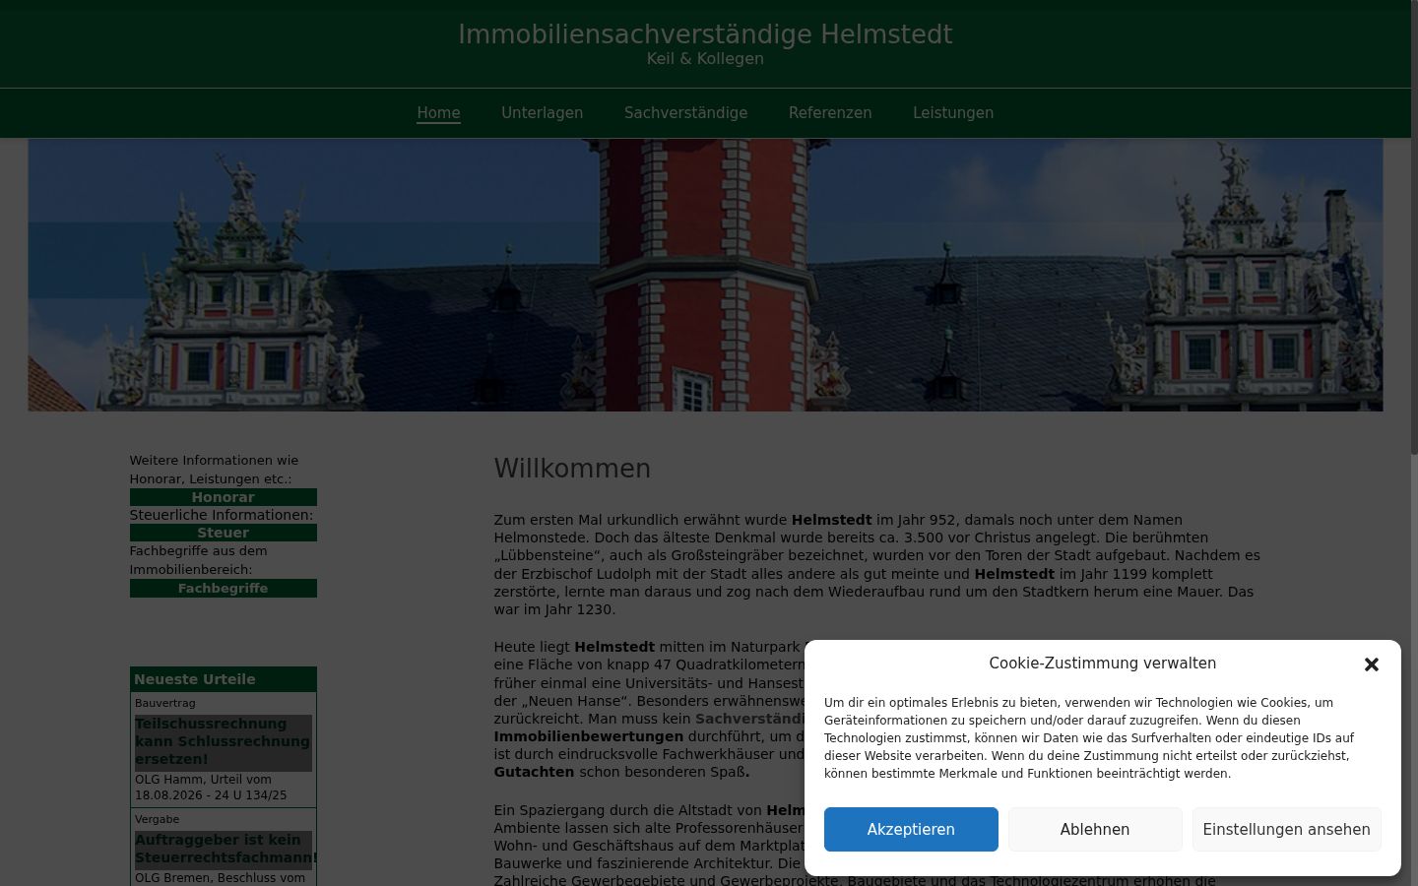
Task: Click the Bauvertrag category label
Action: pyautogui.click(x=165, y=703)
